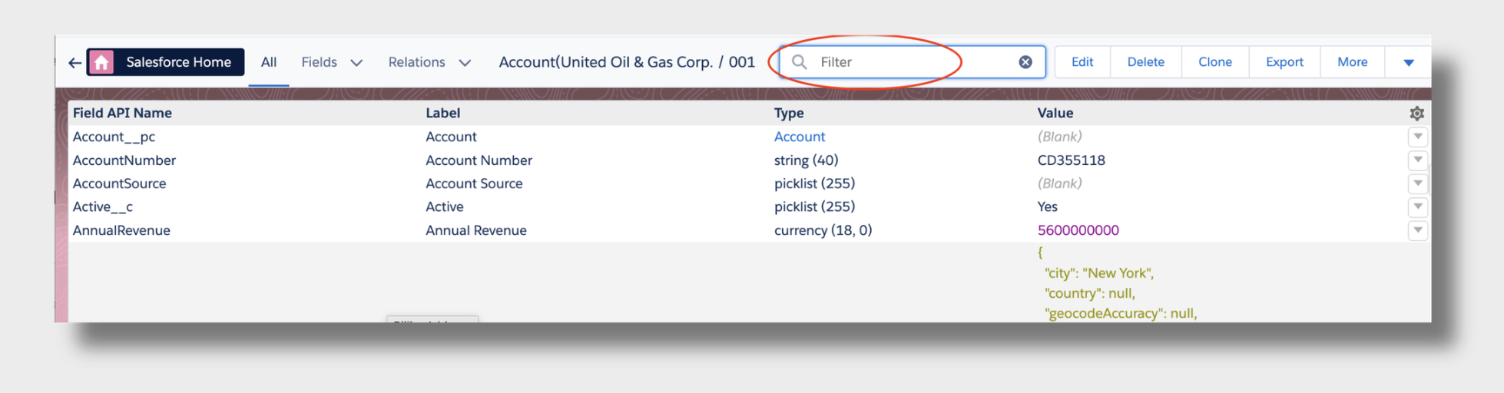The height and width of the screenshot is (393, 1504).
Task: Click the search magnifier icon in Filter
Action: point(800,62)
